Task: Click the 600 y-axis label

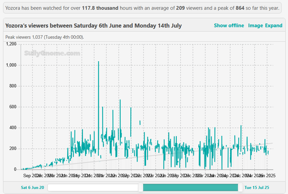Action: point(13,107)
